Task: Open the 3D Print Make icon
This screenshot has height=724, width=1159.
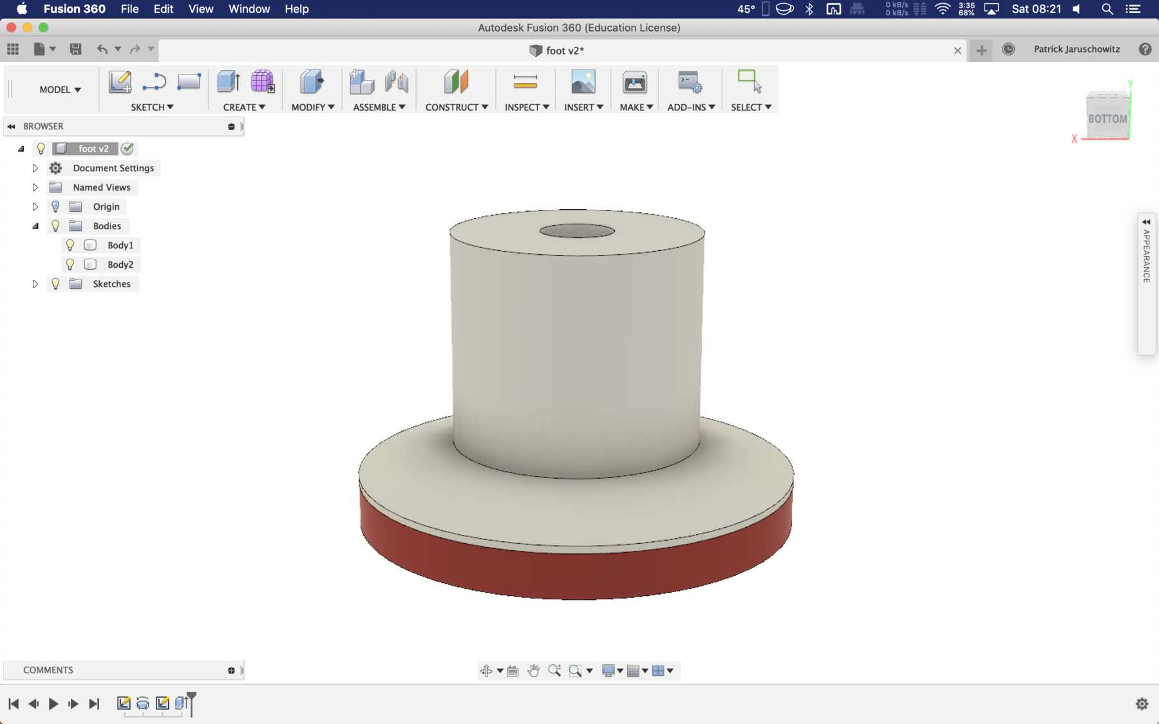Action: point(634,82)
